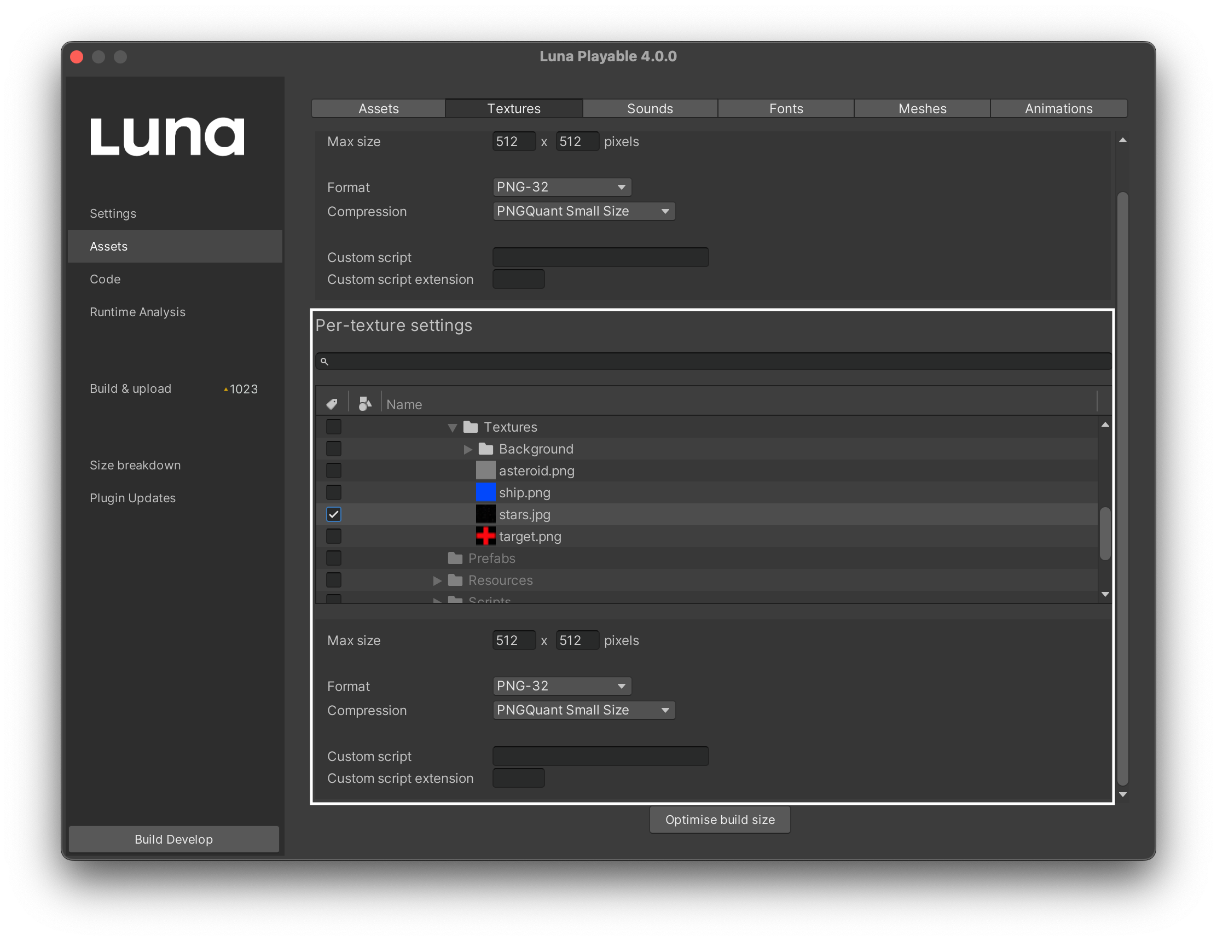Open the per-texture Compression dropdown
Screen dimensions: 1217x941
[584, 710]
